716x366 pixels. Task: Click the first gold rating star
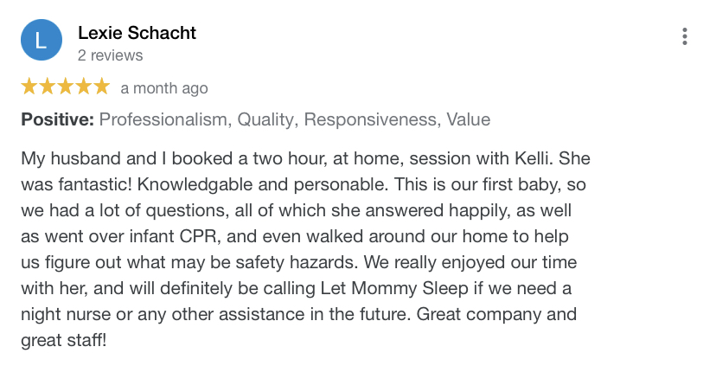tap(29, 87)
